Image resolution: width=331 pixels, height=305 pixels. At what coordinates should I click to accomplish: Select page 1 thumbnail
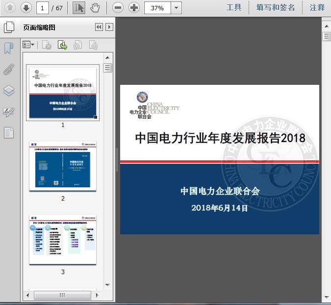coord(63,93)
